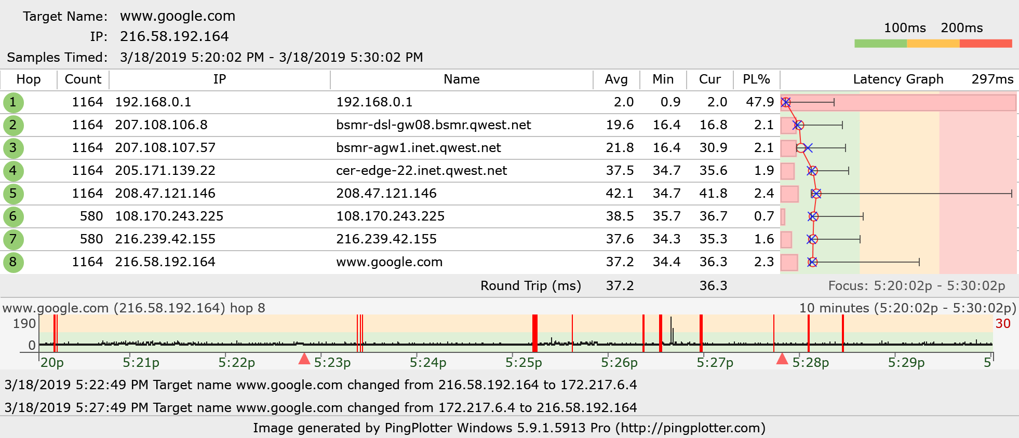This screenshot has width=1019, height=438.
Task: Click the Cur column header
Action: click(710, 79)
